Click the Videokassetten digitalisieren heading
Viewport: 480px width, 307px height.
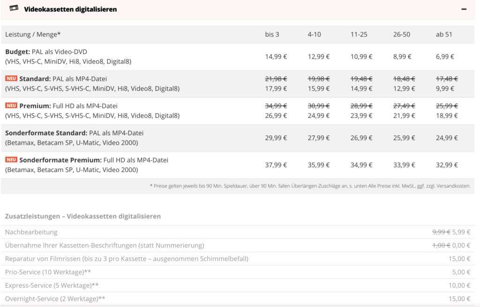tap(70, 9)
